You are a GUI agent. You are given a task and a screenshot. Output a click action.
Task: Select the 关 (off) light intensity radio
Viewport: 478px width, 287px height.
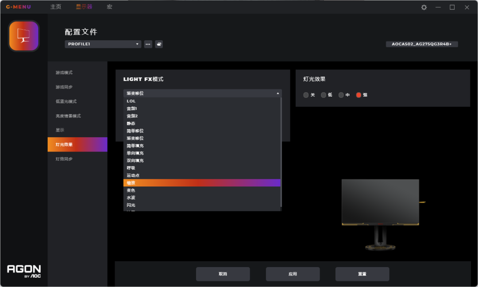(306, 95)
